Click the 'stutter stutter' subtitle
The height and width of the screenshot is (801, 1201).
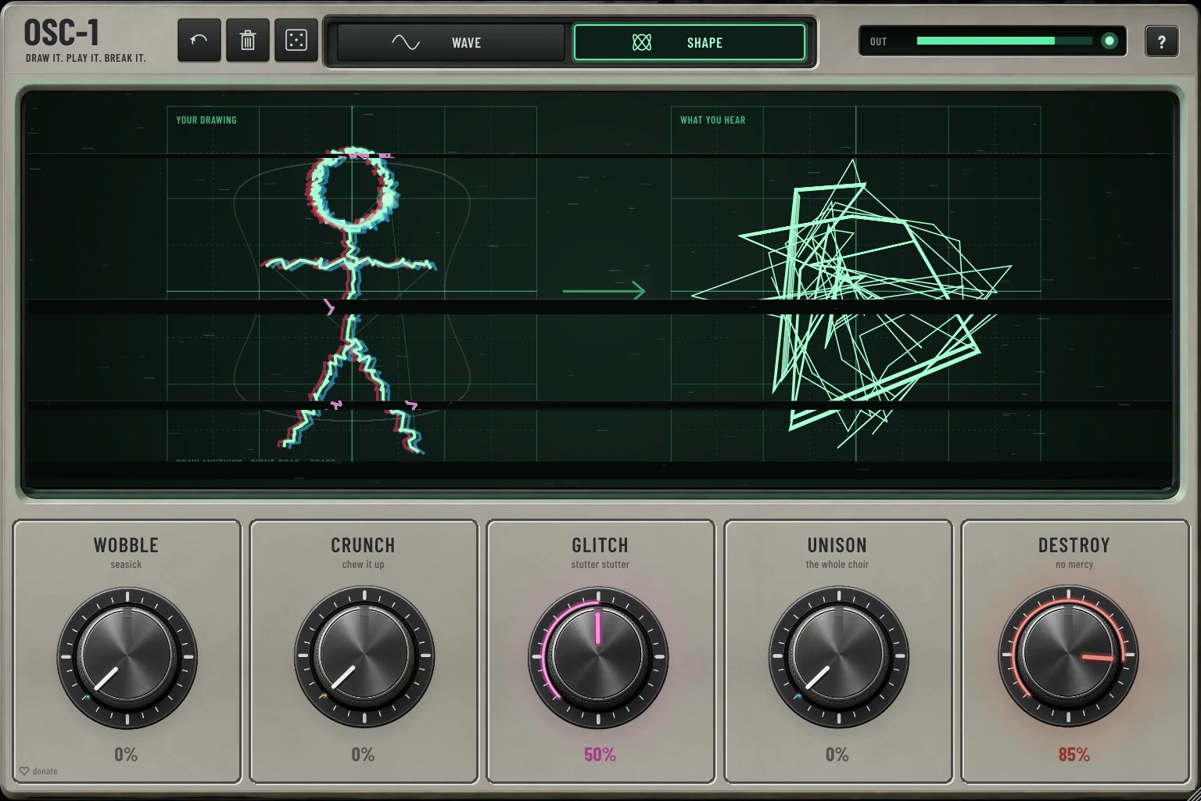click(x=600, y=564)
